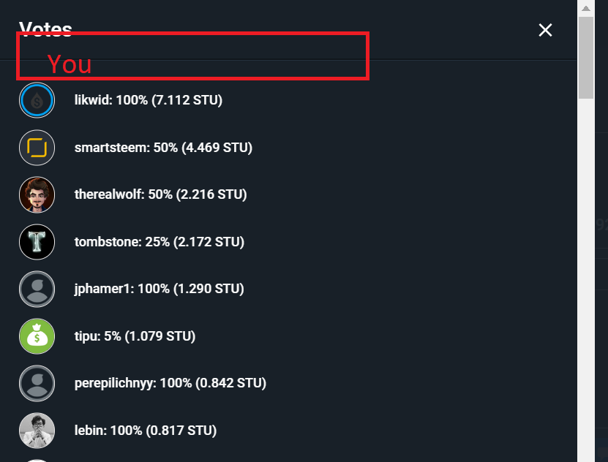Open tipu's green money bag avatar
Screen dimensions: 608x462
(37, 336)
